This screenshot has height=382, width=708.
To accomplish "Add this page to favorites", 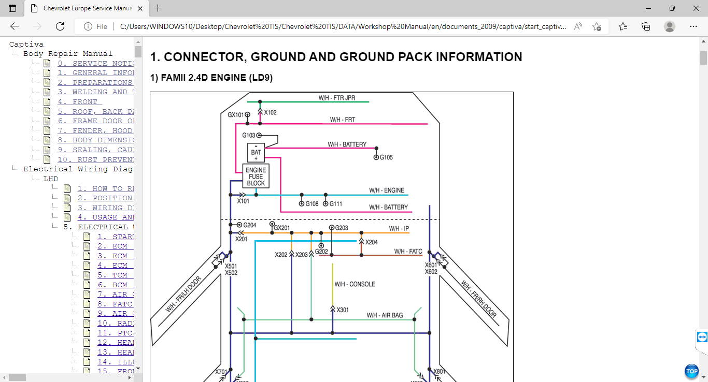I will 597,26.
